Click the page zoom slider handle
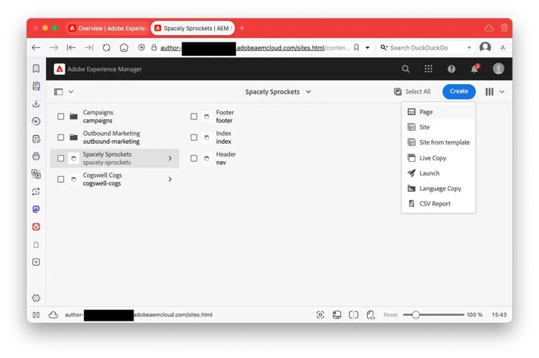The height and width of the screenshot is (358, 539). (x=415, y=315)
